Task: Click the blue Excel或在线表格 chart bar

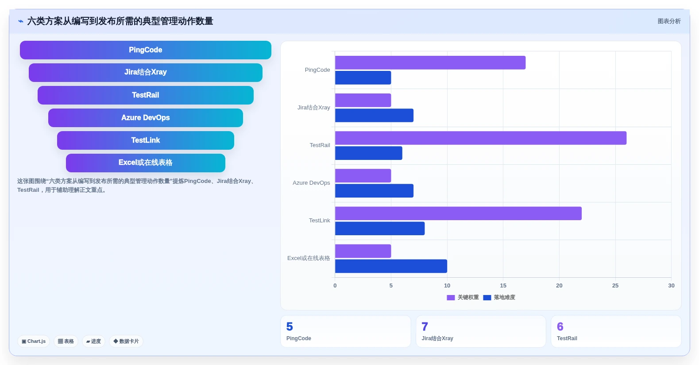Action: point(391,266)
